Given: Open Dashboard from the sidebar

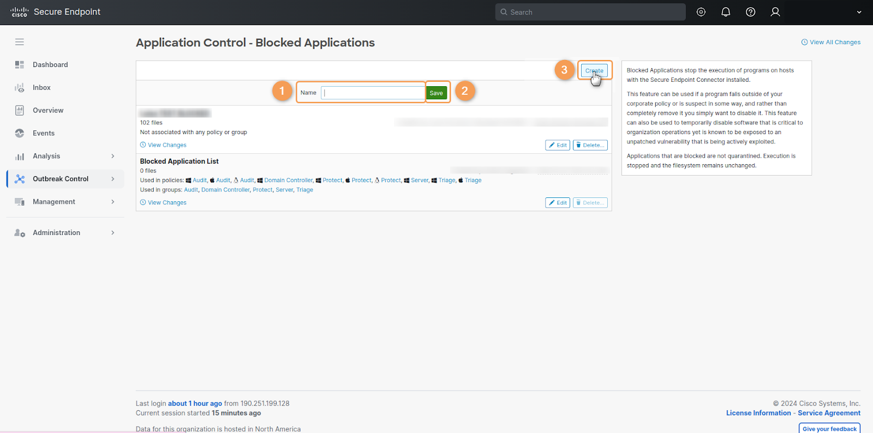Looking at the screenshot, I should [50, 65].
